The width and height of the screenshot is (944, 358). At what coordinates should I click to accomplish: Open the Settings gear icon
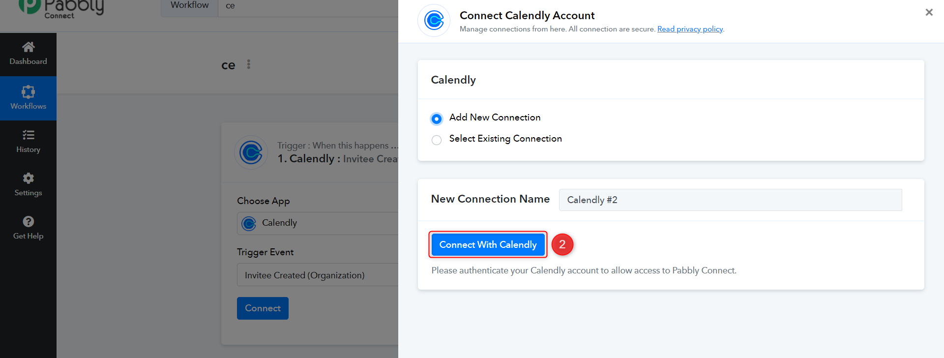click(x=28, y=178)
